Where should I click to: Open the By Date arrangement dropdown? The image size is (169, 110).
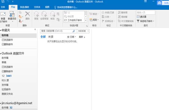72,37
